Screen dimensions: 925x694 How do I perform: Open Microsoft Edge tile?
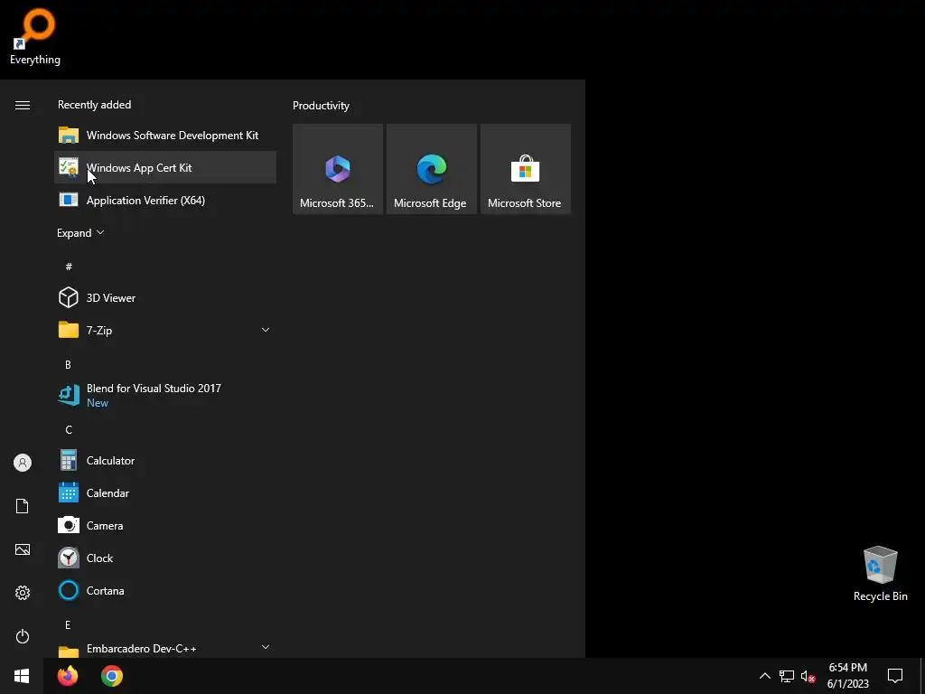tap(431, 169)
